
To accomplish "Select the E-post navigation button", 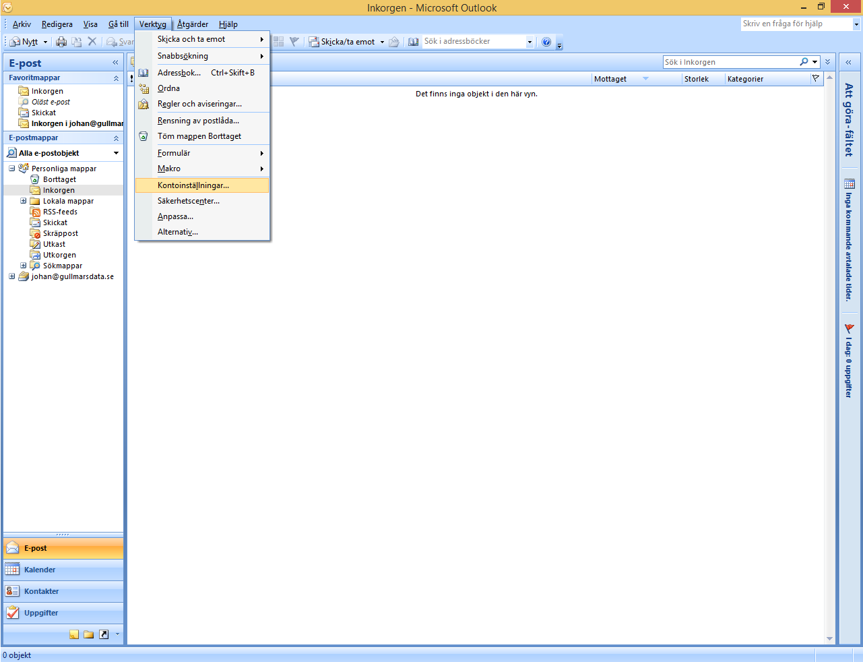I will pos(63,548).
